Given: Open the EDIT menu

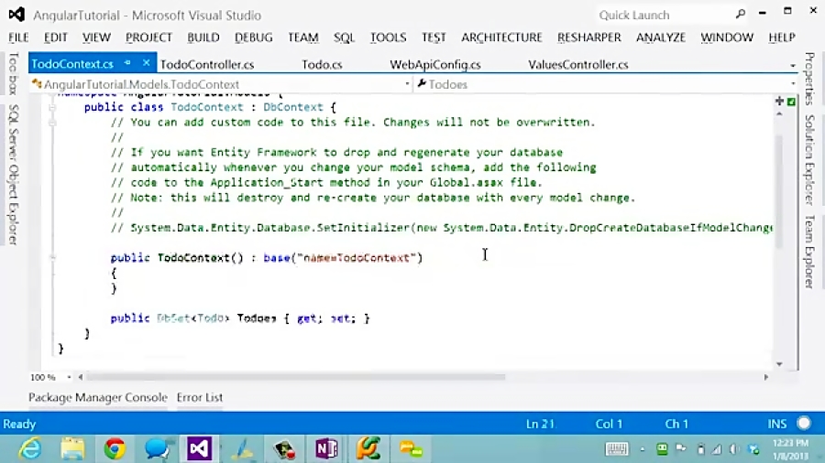Looking at the screenshot, I should point(55,38).
